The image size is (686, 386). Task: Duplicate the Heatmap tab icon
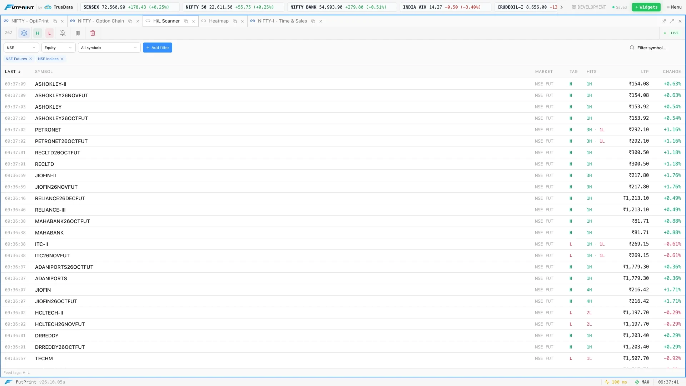click(x=235, y=21)
